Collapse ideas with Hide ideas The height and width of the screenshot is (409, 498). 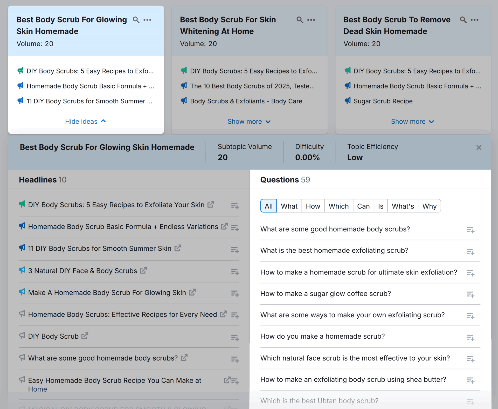pyautogui.click(x=85, y=121)
